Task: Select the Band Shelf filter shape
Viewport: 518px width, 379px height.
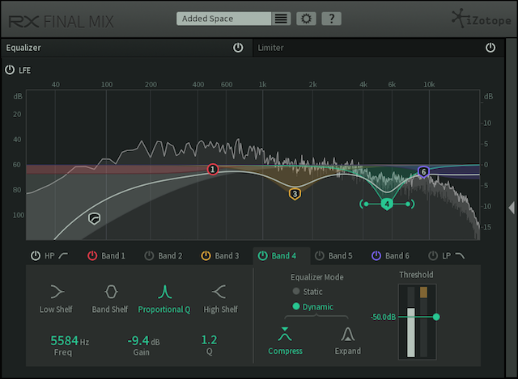Action: 111,292
